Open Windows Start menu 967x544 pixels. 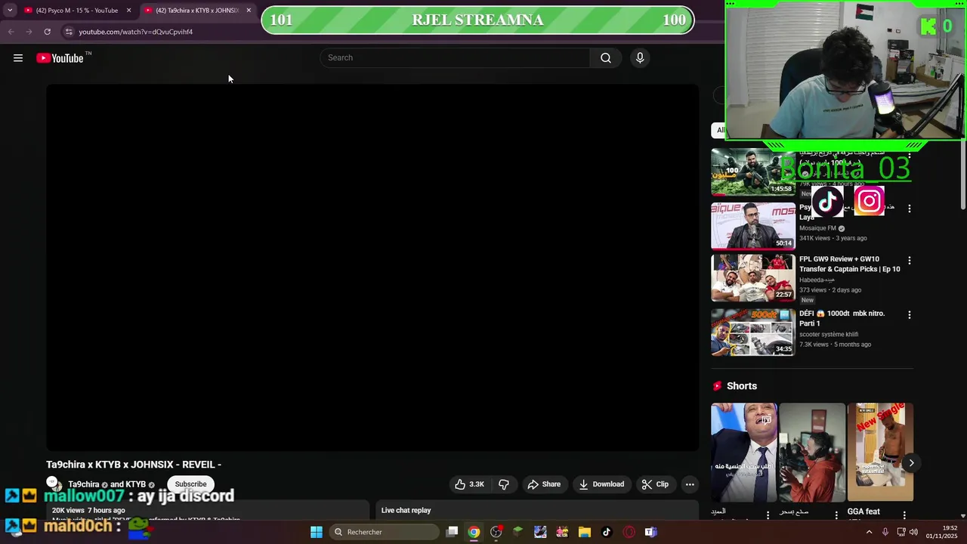click(x=317, y=532)
